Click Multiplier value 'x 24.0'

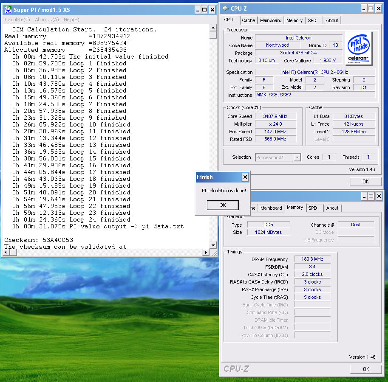(x=275, y=124)
